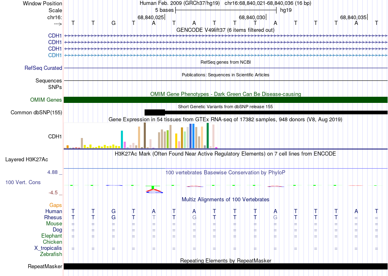Image resolution: width=388 pixels, height=276 pixels.
Task: Click the Sequences track label
Action: (x=49, y=80)
